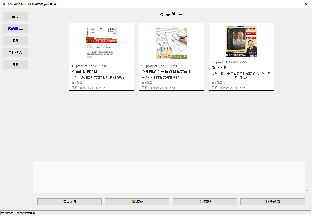
Task: Select the 段永平传 book cover thumbnail
Action: click(x=242, y=41)
